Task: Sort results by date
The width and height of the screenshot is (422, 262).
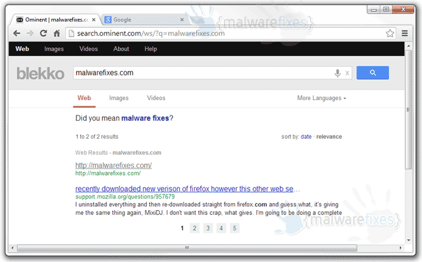Action: (x=306, y=136)
